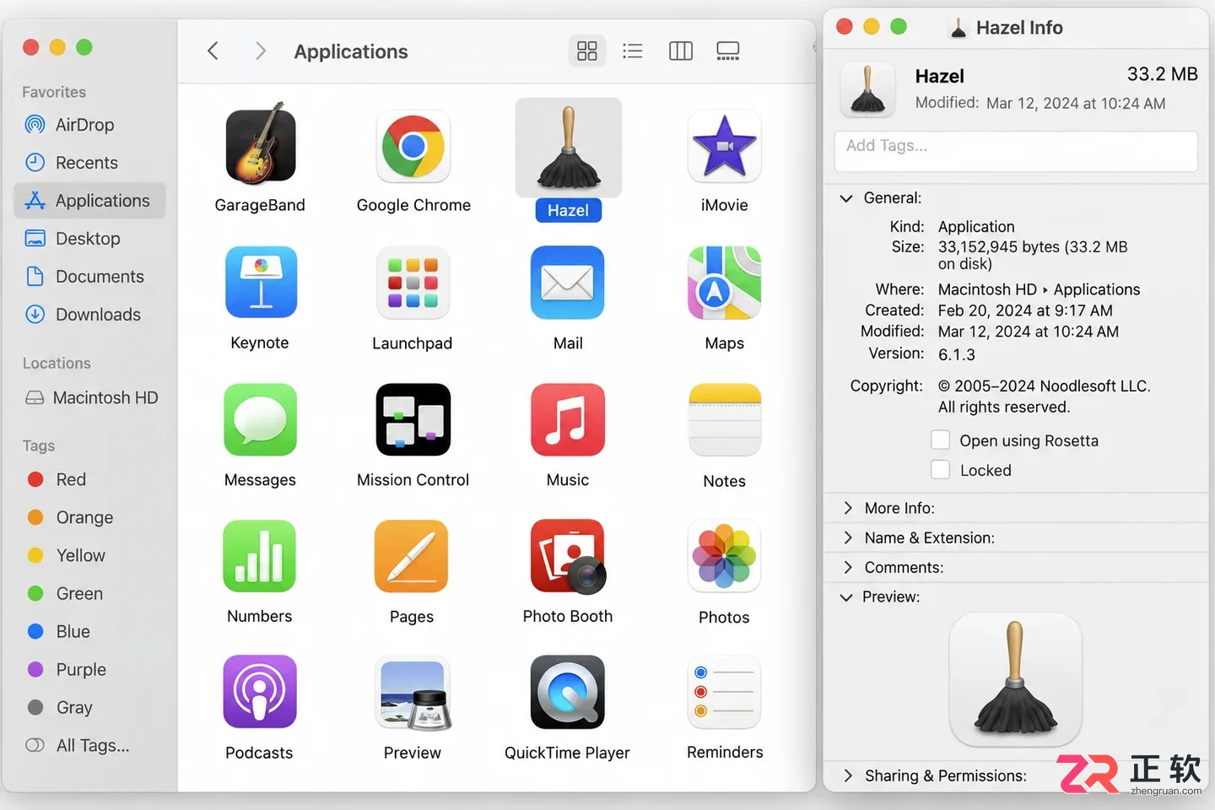Expand Sharing & Permissions section

click(848, 775)
